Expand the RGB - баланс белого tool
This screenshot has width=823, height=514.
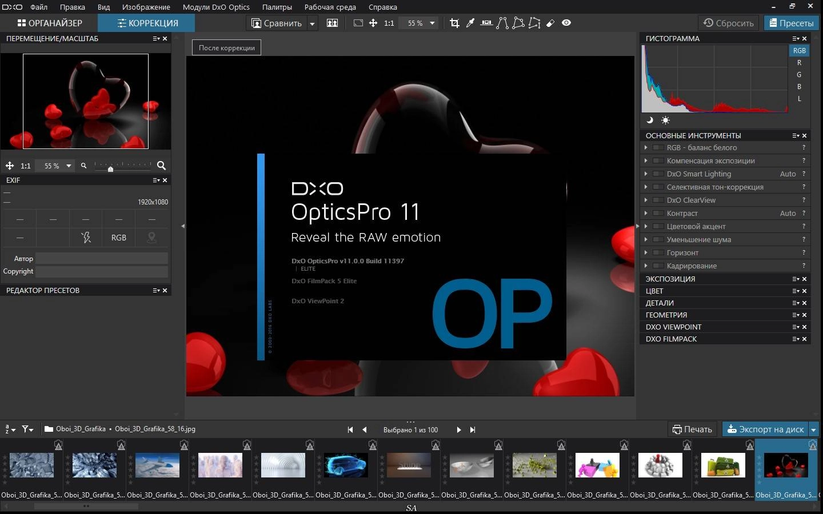click(646, 147)
